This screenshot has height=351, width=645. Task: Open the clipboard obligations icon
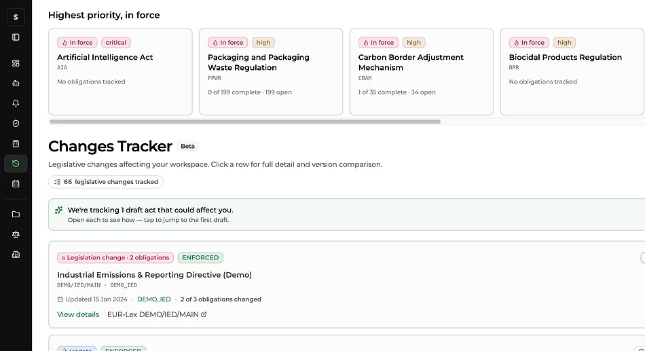pos(16,144)
